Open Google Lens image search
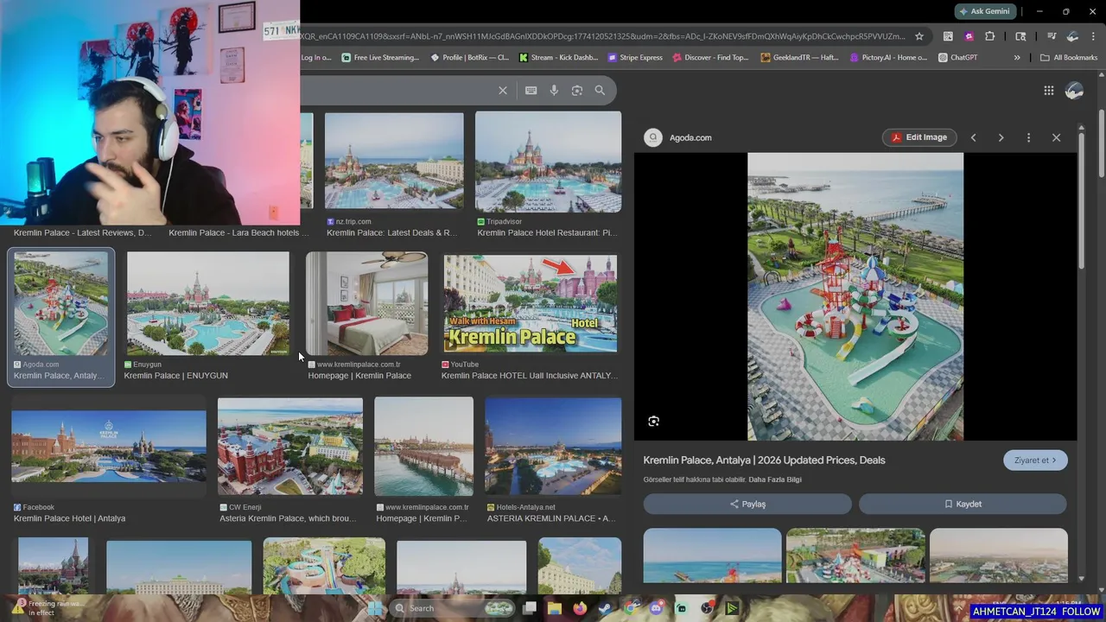This screenshot has height=622, width=1106. pos(577,91)
